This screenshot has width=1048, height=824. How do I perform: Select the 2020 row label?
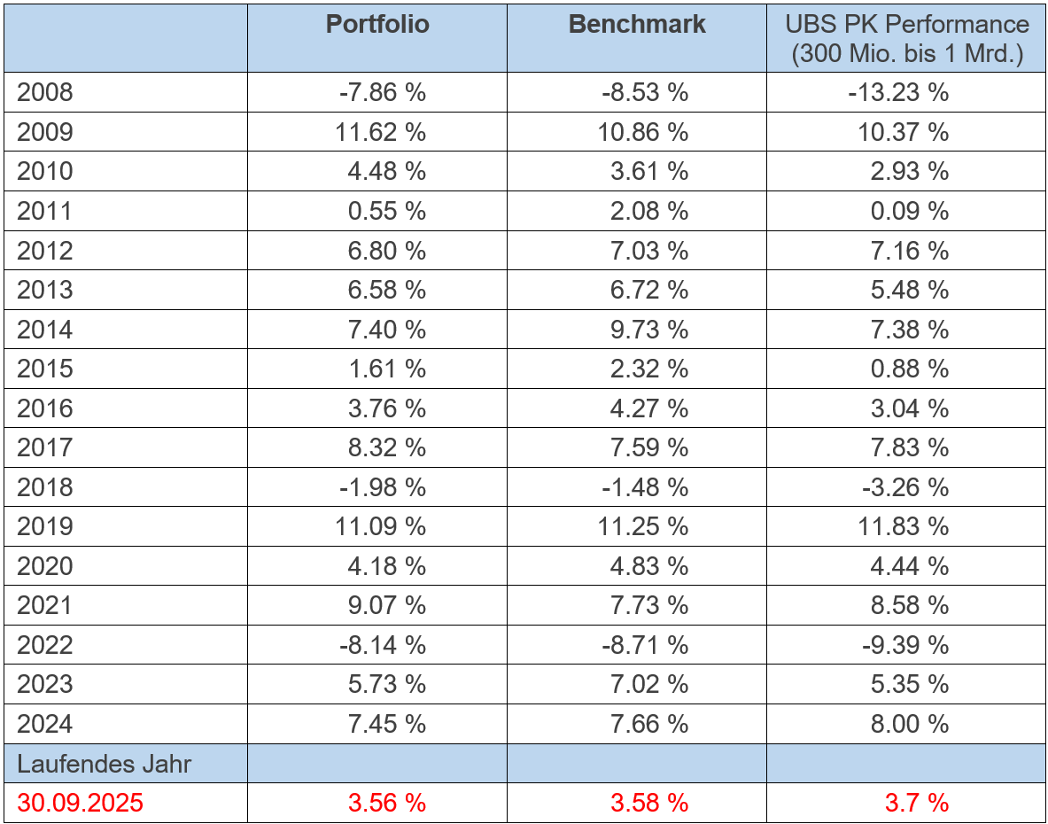pos(45,566)
